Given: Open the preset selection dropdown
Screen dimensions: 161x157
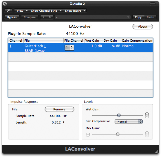Looking at the screenshot, I should (x=93, y=17).
